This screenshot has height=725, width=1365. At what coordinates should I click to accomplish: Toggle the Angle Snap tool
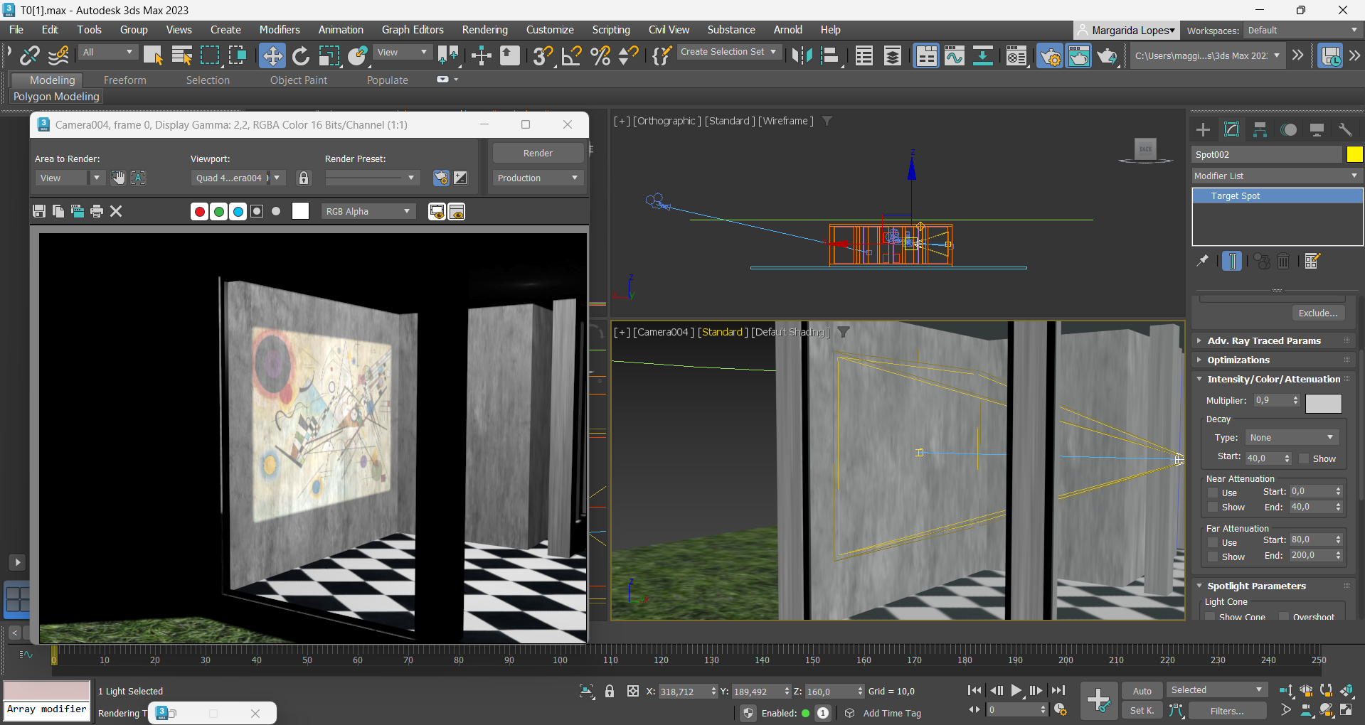pos(571,55)
